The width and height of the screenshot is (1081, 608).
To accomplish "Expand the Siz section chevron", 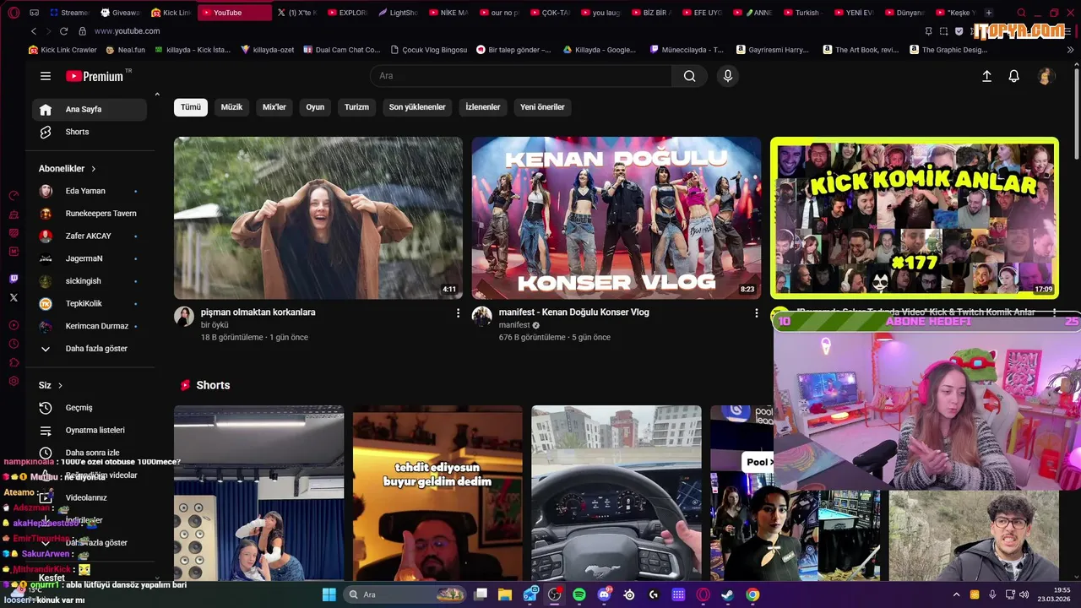I will pyautogui.click(x=60, y=386).
